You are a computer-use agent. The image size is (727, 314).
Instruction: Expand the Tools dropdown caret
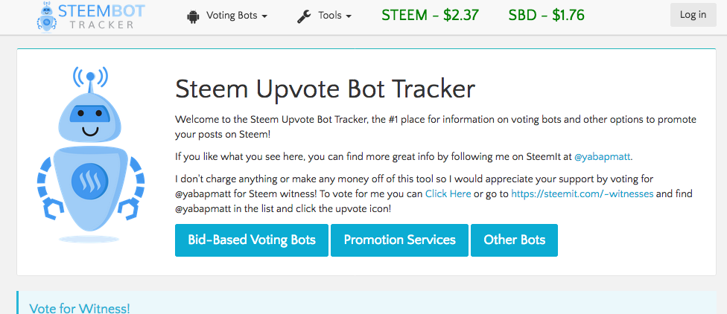click(x=348, y=16)
